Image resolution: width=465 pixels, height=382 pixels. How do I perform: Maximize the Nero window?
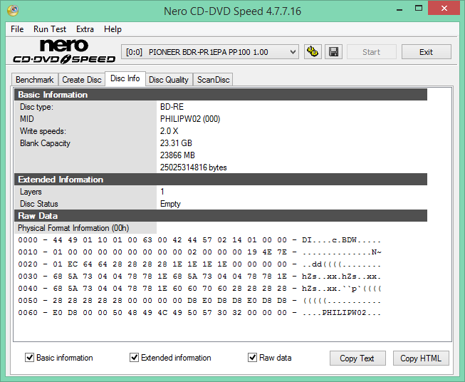pos(419,9)
